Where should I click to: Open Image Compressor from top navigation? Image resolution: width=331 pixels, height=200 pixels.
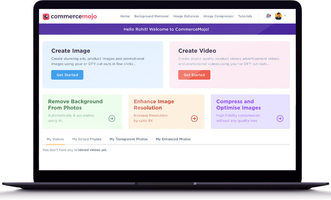tap(219, 16)
